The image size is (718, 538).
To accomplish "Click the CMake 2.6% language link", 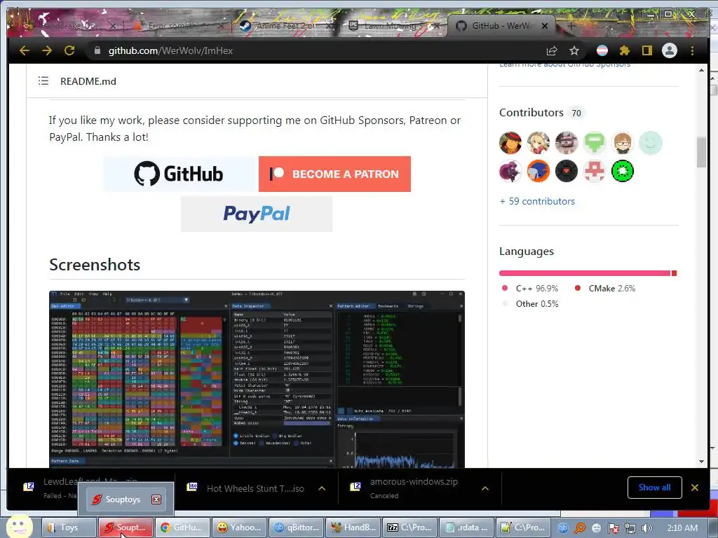I will coord(605,288).
